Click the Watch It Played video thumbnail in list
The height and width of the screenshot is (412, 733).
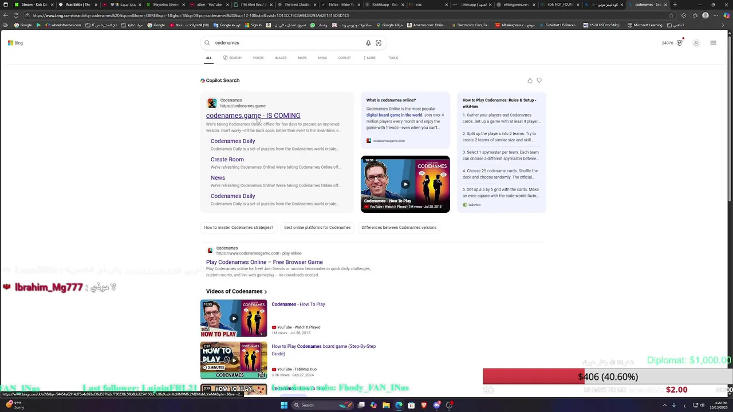click(234, 319)
